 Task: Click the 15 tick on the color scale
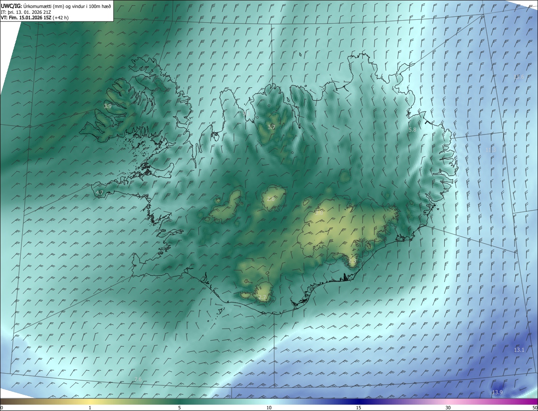pyautogui.click(x=359, y=408)
